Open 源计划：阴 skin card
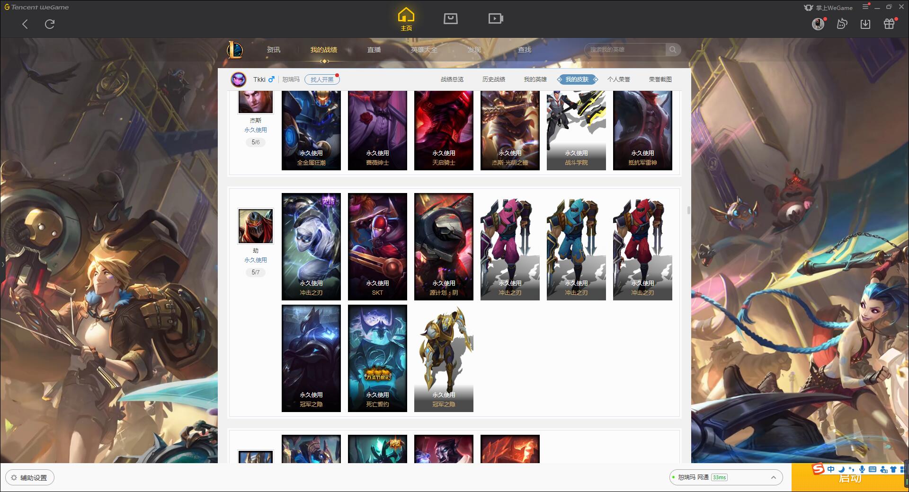 click(x=444, y=246)
